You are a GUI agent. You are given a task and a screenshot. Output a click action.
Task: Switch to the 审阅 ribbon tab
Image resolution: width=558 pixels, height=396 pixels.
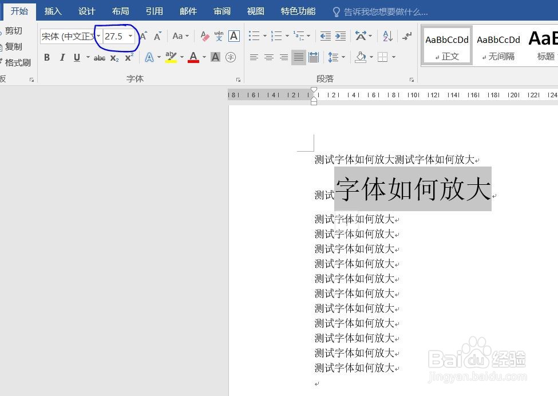(x=221, y=11)
